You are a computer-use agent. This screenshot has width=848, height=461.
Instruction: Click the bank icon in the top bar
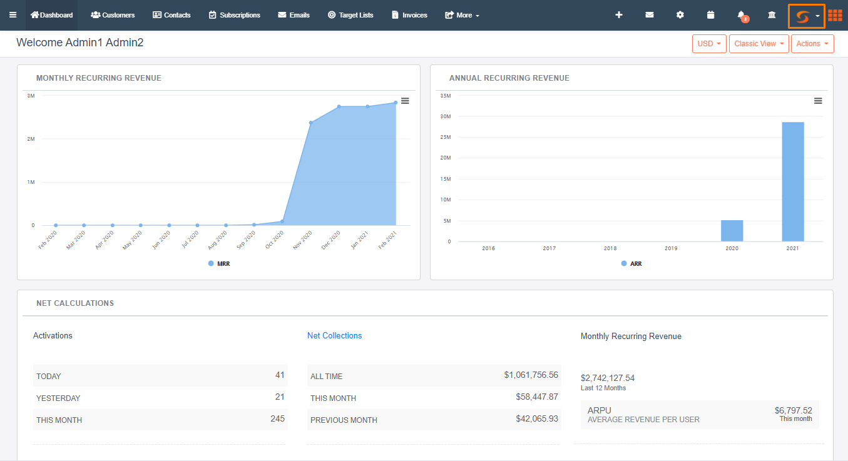coord(771,15)
